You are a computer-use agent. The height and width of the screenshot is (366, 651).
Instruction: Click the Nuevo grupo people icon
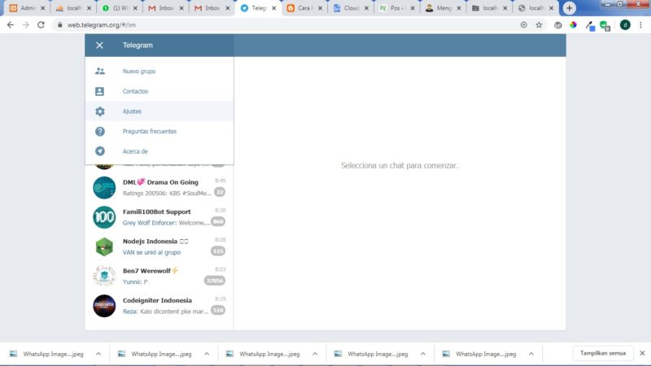(99, 71)
